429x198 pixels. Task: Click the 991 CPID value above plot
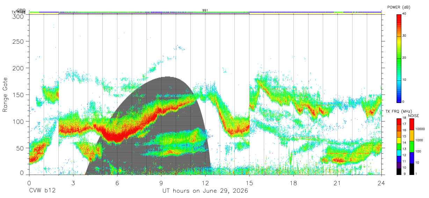[205, 10]
